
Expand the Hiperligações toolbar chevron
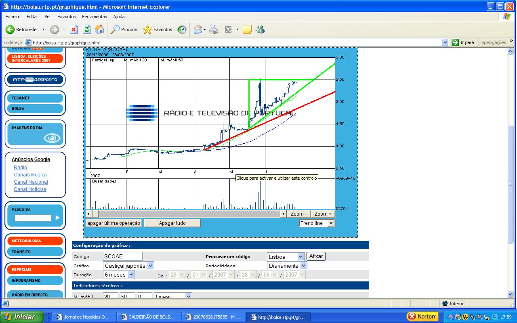click(x=511, y=41)
